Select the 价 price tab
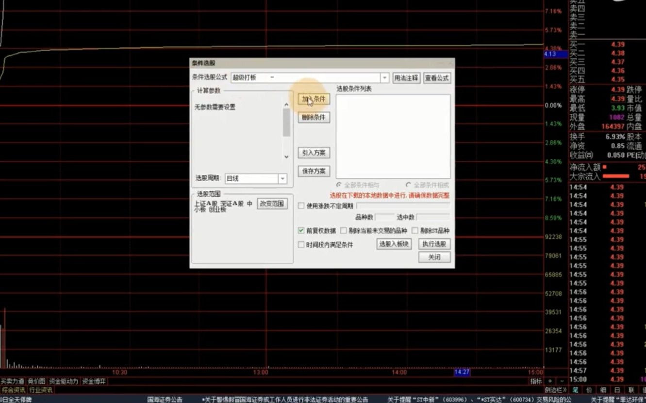The image size is (646, 403). click(x=589, y=389)
